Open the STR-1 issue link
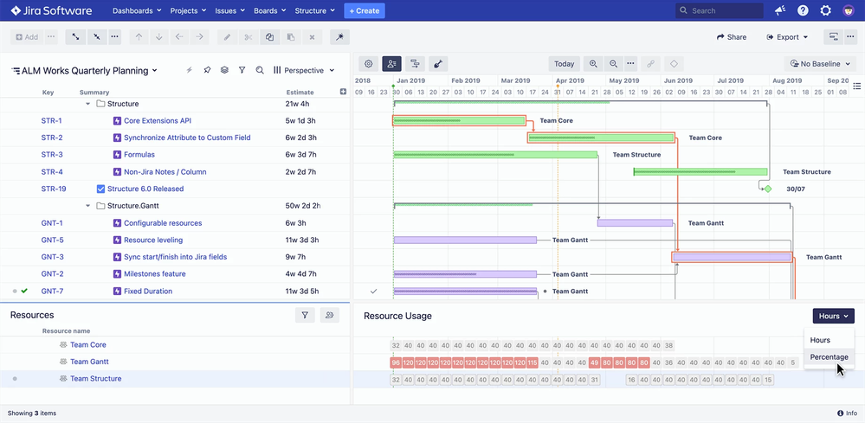This screenshot has width=865, height=423. 51,121
